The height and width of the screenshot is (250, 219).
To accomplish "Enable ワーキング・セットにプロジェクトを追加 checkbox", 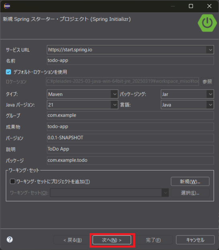I will (x=12, y=181).
